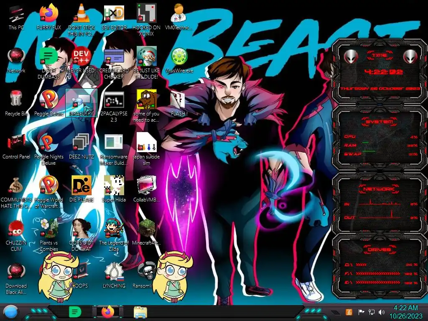The height and width of the screenshot is (321, 428).
Task: Select the HOOKED ON XONIX shortcut
Action: click(x=147, y=20)
